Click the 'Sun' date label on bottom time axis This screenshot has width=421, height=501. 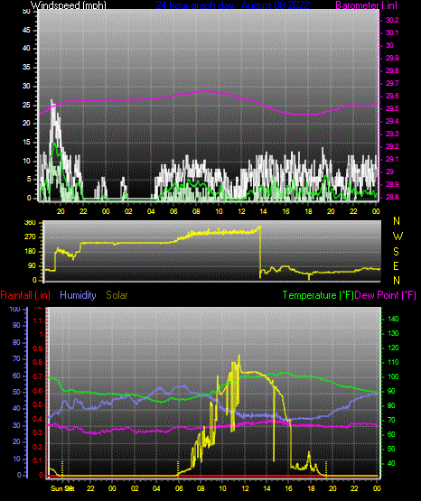tap(57, 488)
